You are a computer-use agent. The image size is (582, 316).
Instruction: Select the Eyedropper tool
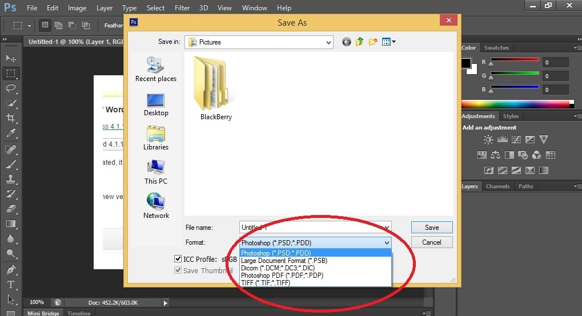[11, 133]
